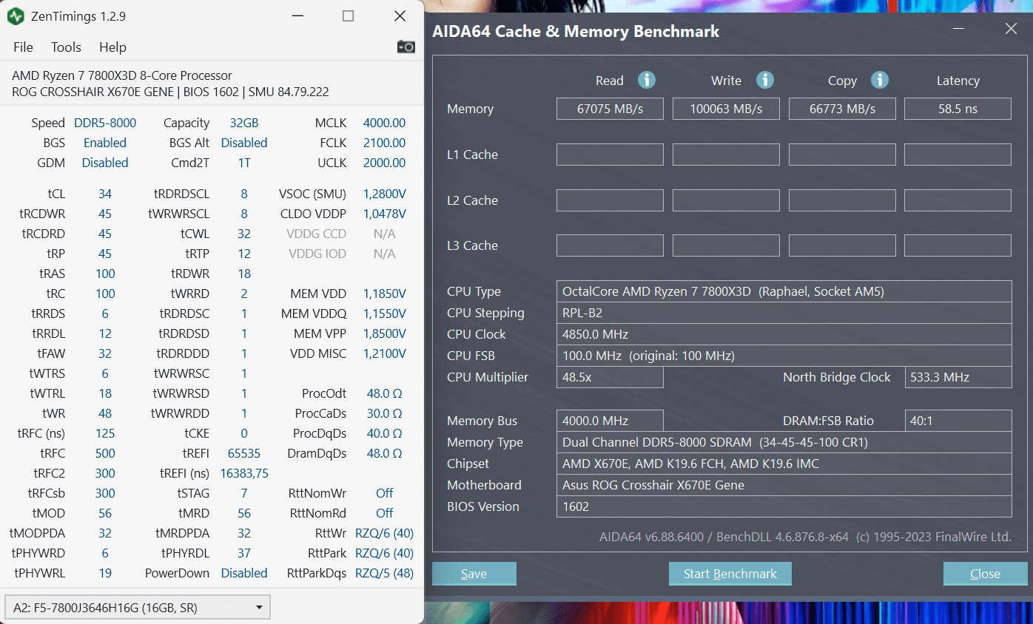Click the Speed DDR5-8000 value in ZenTimings
Image resolution: width=1033 pixels, height=624 pixels.
[105, 123]
